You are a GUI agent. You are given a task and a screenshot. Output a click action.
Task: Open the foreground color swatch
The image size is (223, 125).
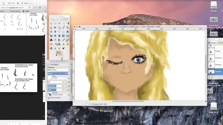pos(58,52)
